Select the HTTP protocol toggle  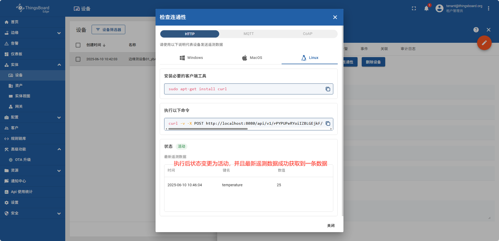coord(190,34)
